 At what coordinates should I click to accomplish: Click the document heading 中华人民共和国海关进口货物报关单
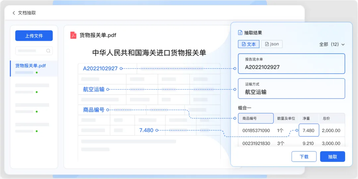pyautogui.click(x=149, y=53)
